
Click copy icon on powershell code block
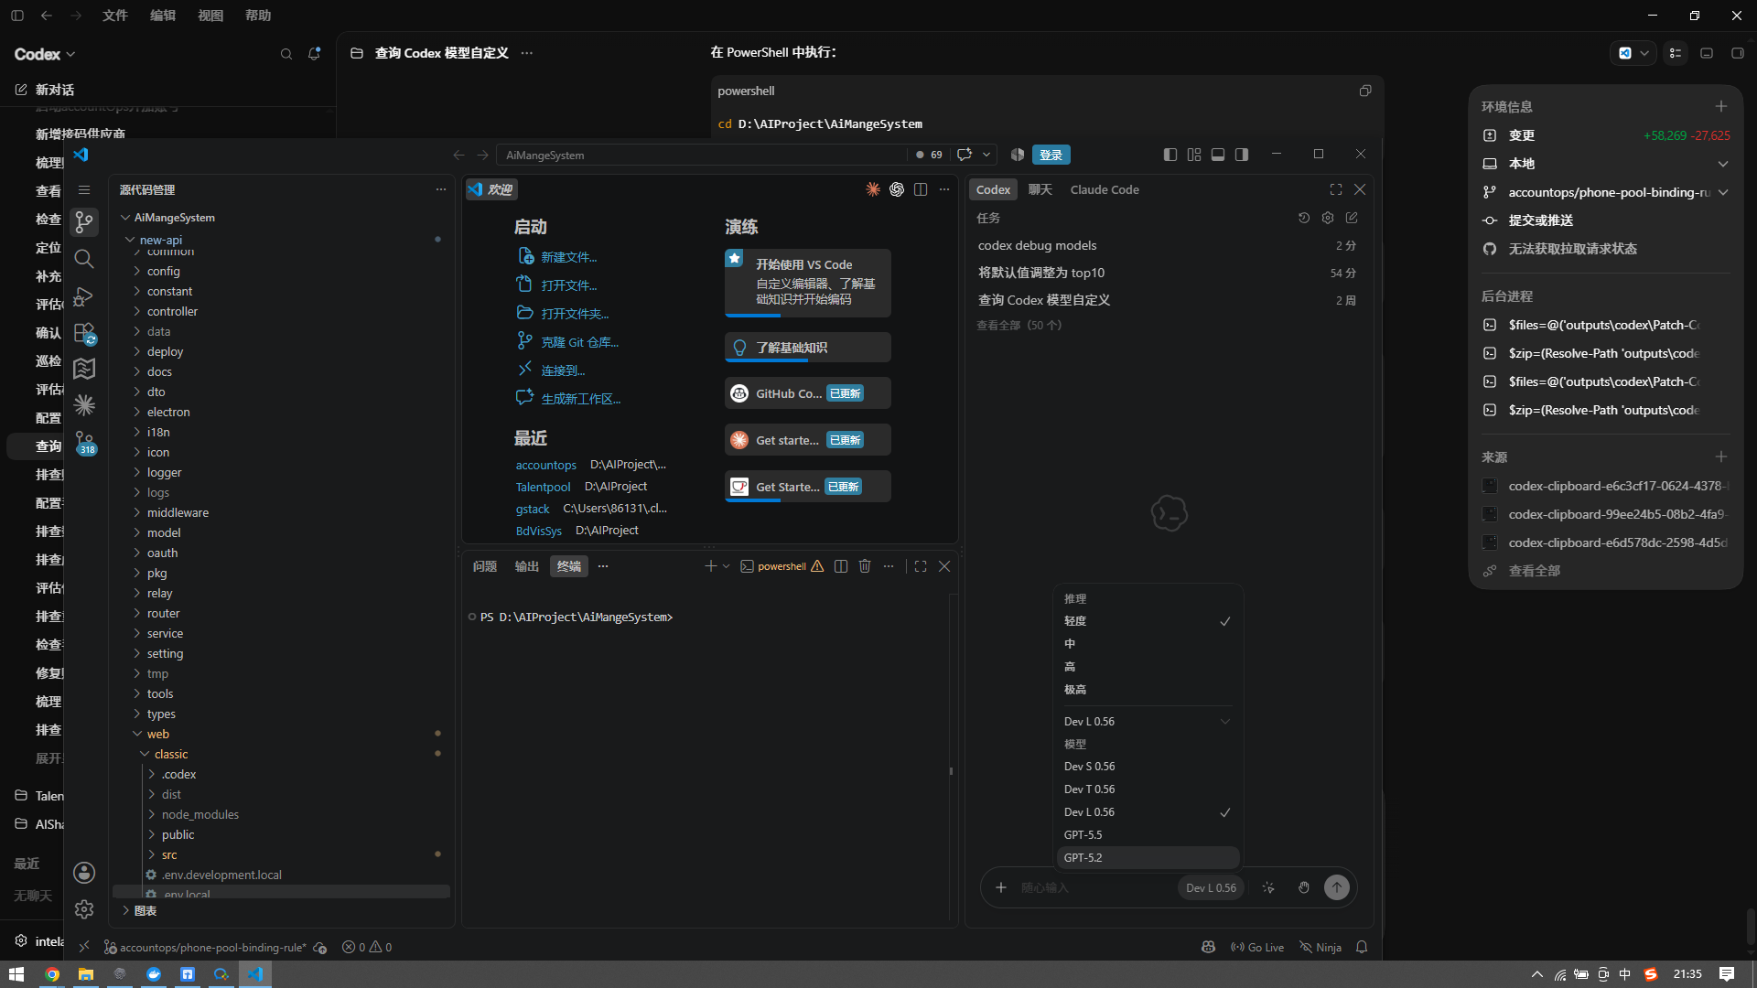(x=1365, y=91)
